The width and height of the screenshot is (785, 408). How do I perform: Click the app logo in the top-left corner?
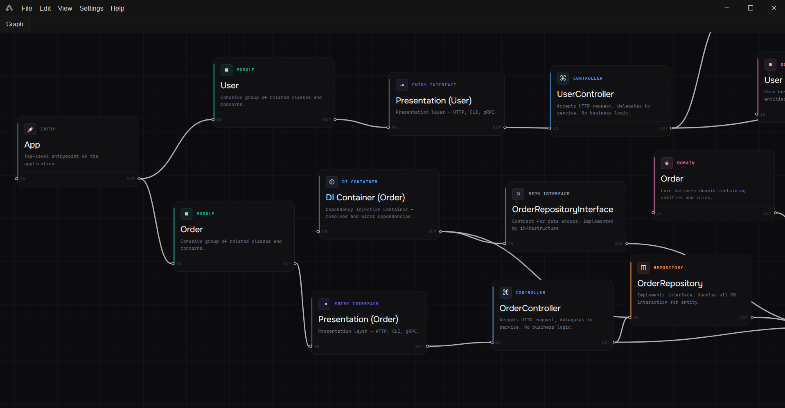pos(9,8)
